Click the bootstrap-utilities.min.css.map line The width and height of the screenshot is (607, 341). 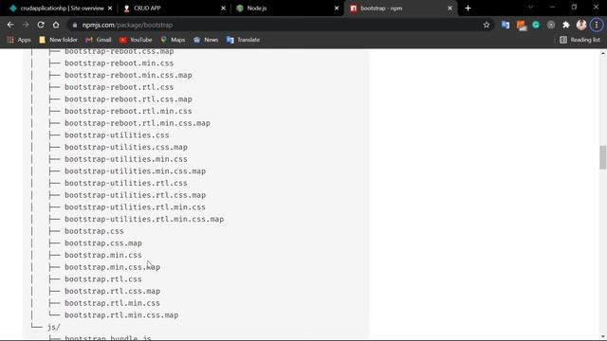click(x=135, y=170)
